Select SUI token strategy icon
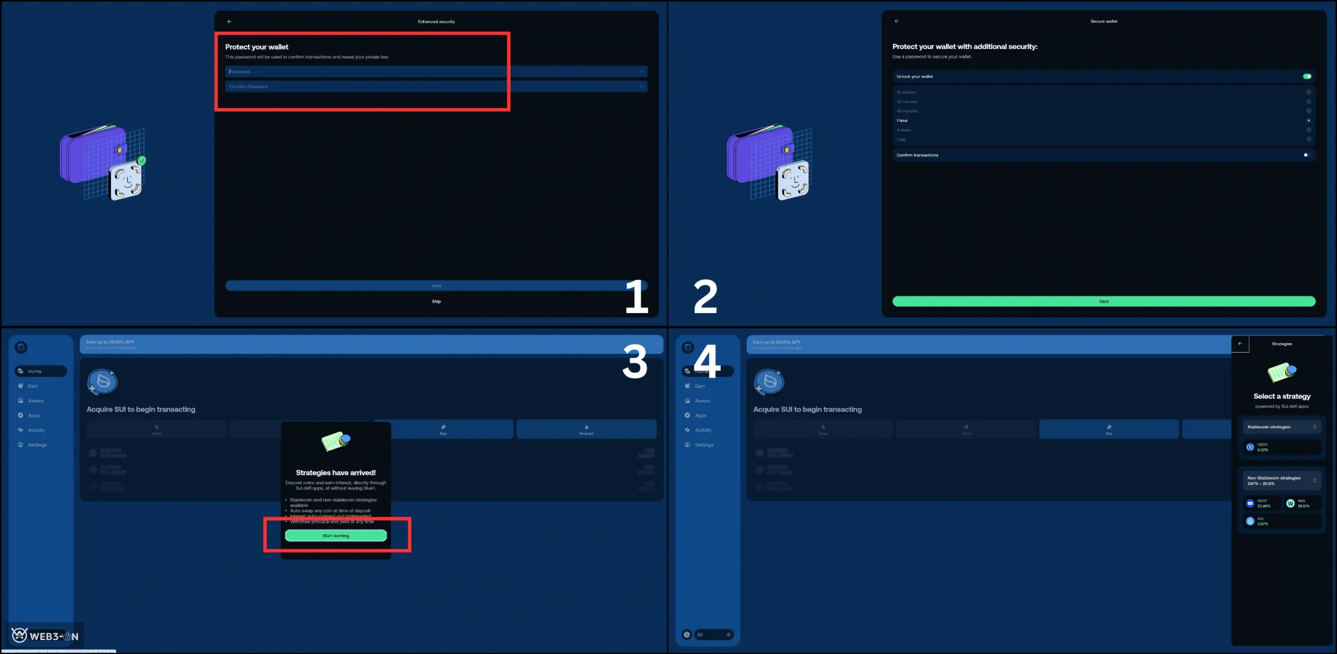This screenshot has width=1337, height=654. 1250,521
